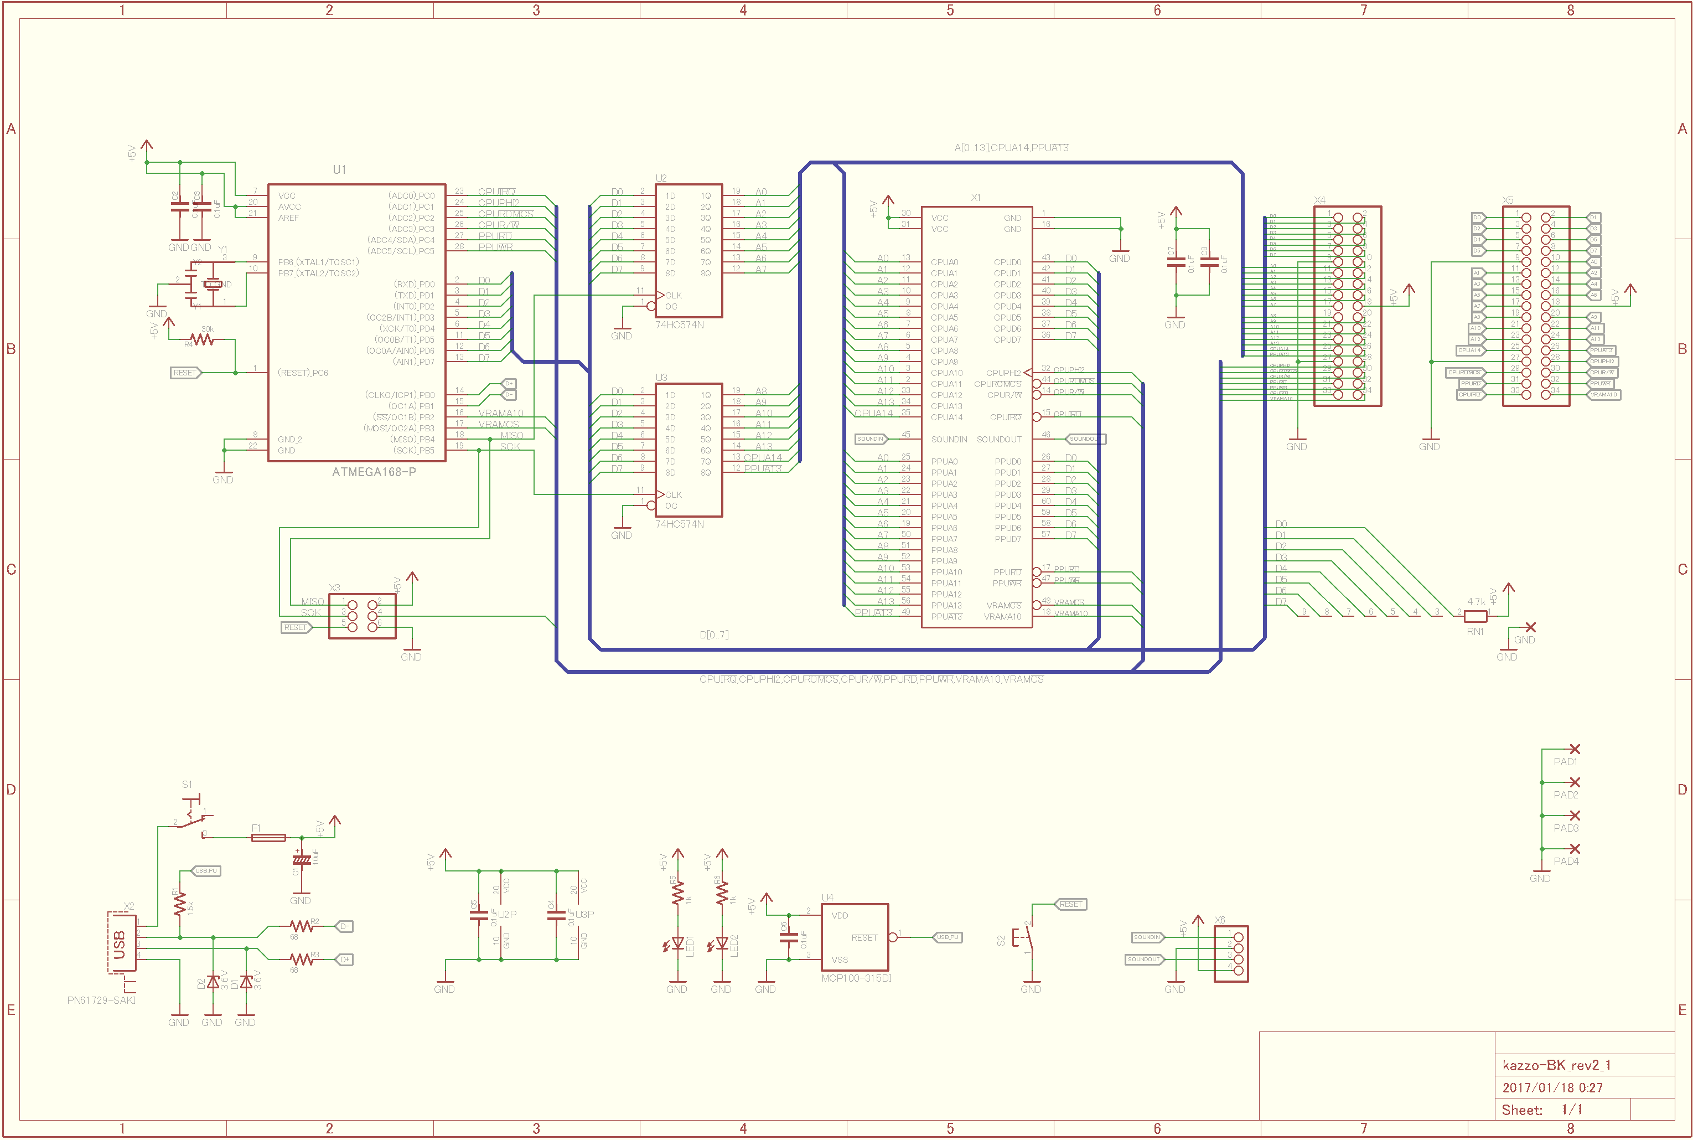Click the USB_PU label beside U4 output
1693x1140 pixels.
[948, 937]
